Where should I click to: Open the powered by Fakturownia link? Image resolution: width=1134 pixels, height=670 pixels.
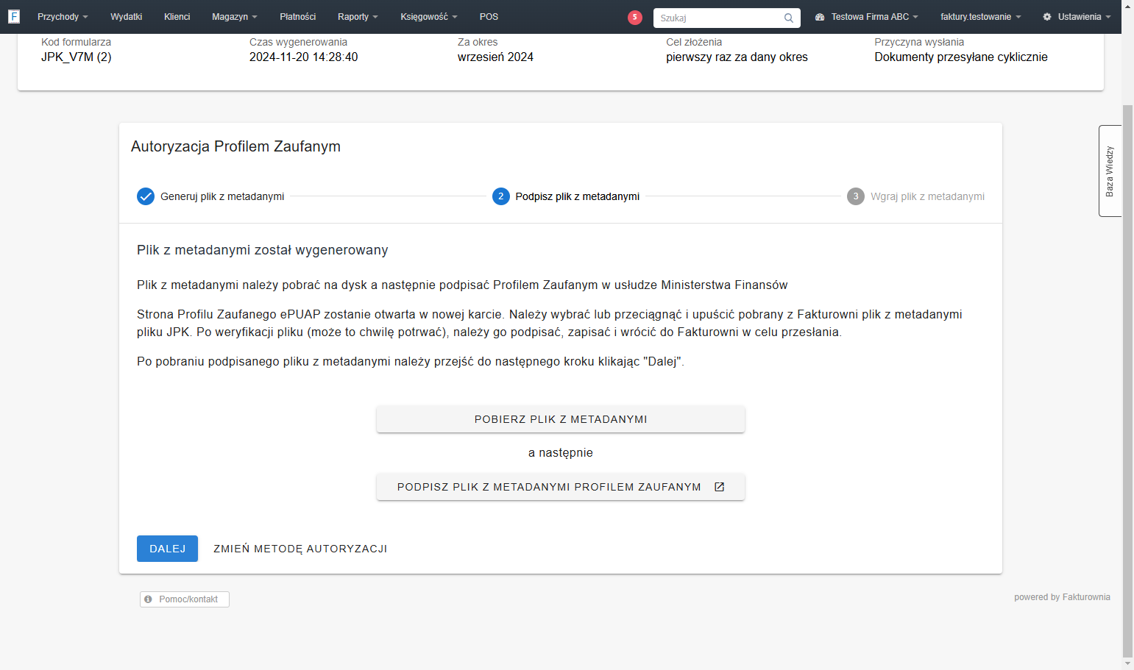pyautogui.click(x=1062, y=597)
